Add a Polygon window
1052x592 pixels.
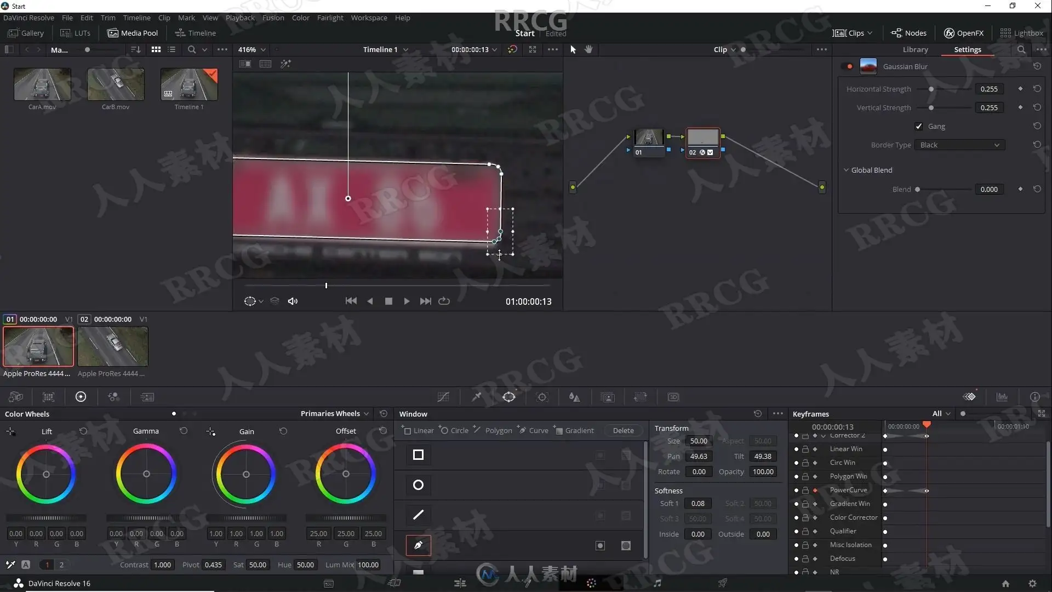pyautogui.click(x=493, y=430)
